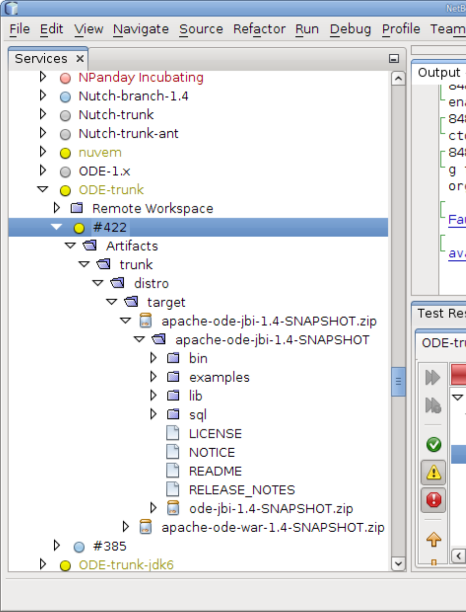Viewport: 466px width, 612px height.
Task: Click the blue build status icon for #385
Action: coord(79,546)
